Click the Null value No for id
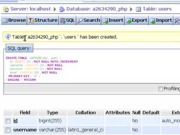 click(x=135, y=121)
